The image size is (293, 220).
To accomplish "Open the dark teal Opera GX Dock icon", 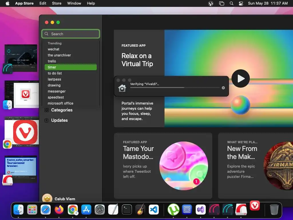I will click(x=227, y=209).
